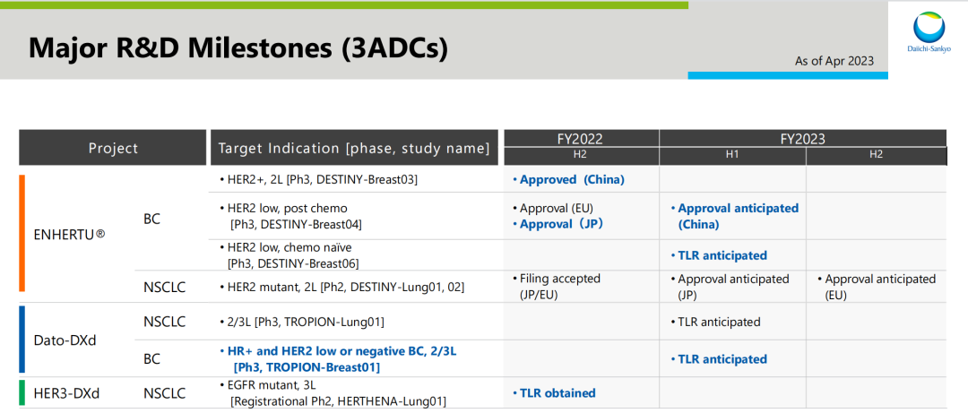Click the FY2023 header cell
This screenshot has width=968, height=413.
tap(802, 139)
